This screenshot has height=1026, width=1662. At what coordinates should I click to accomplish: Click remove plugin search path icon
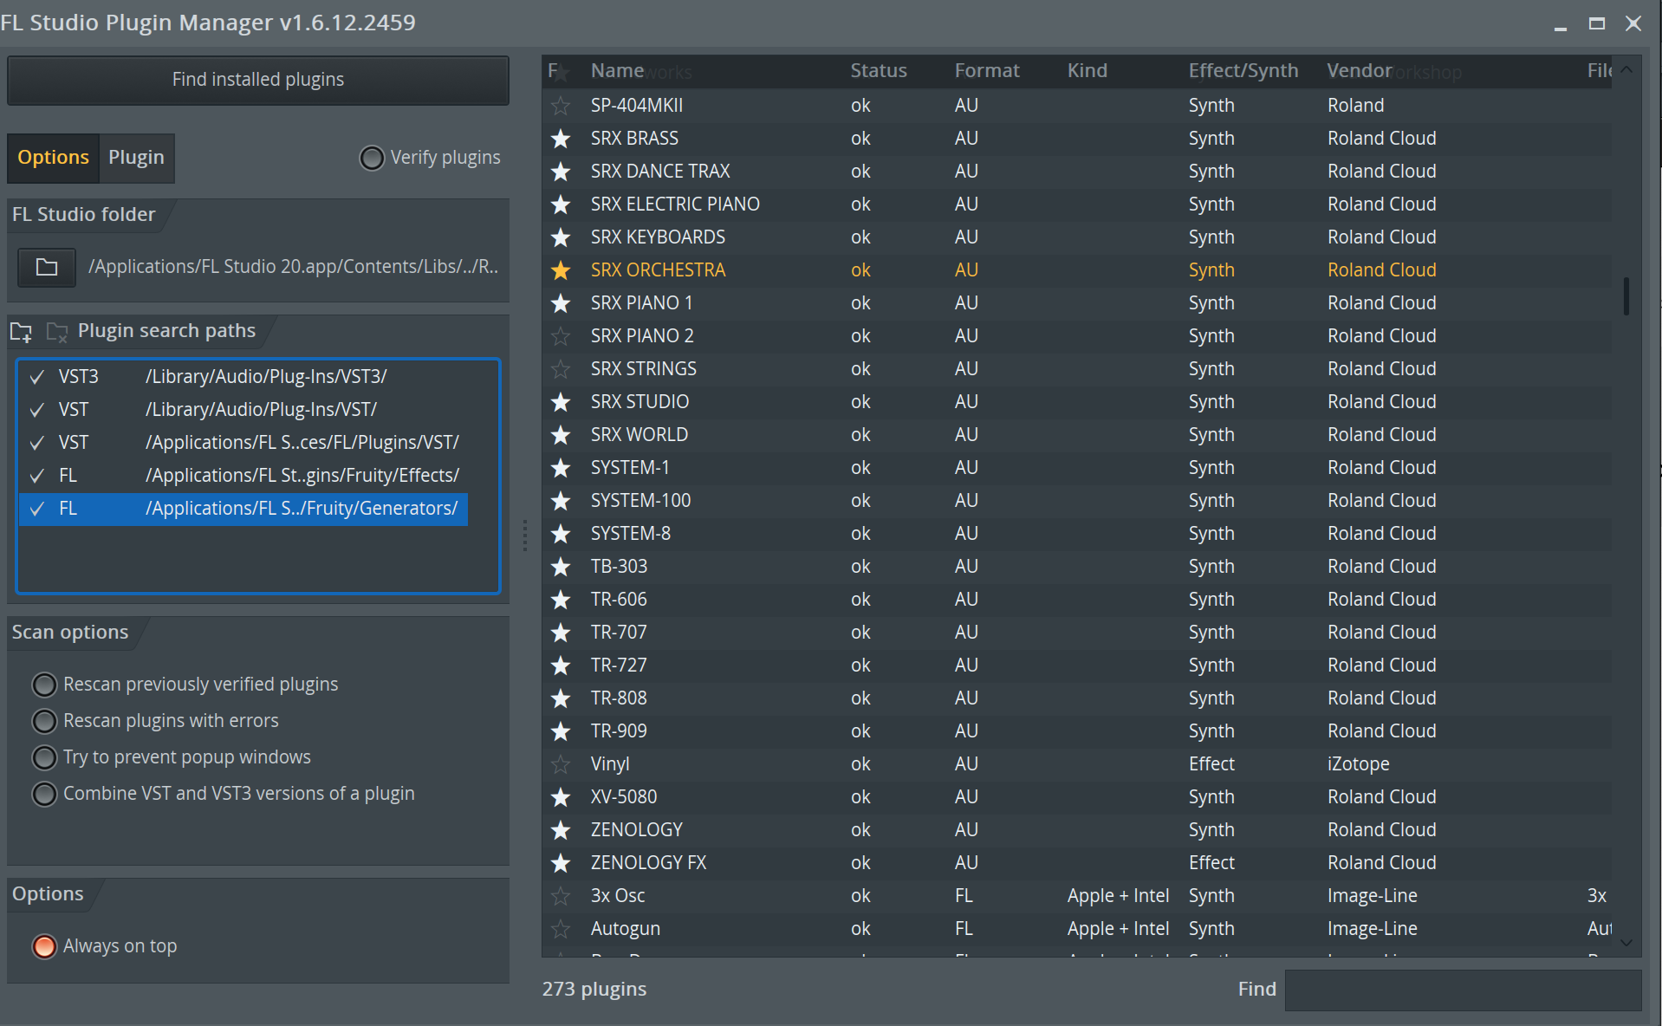(57, 332)
